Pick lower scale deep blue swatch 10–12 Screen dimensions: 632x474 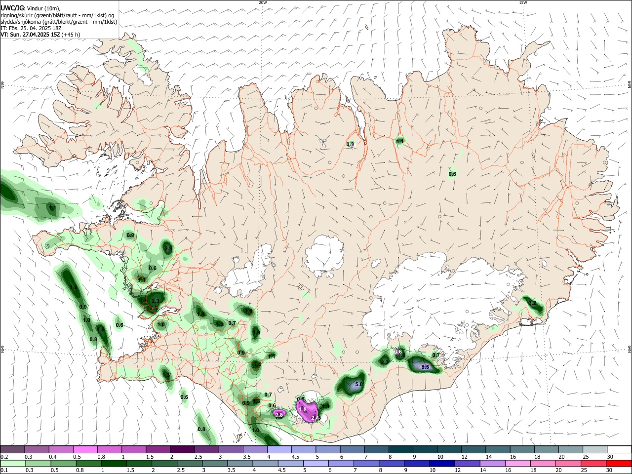pos(443,463)
